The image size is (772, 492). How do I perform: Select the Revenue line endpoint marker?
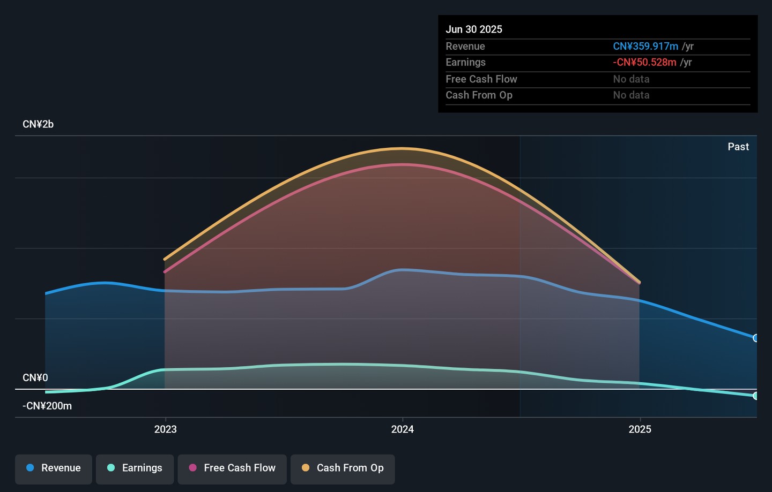coord(755,338)
